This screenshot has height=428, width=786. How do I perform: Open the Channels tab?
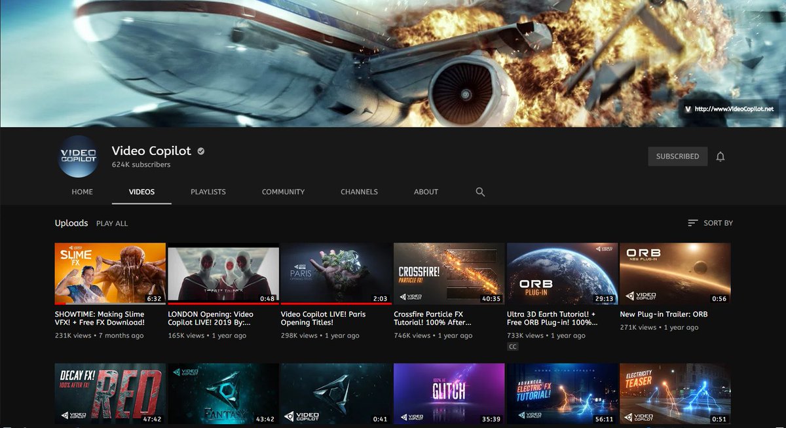tap(359, 192)
